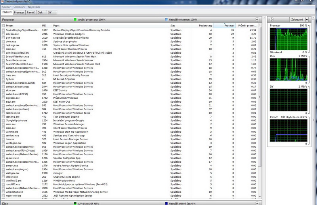Image resolution: width=317 pixels, height=205 pixels.
Task: Collapse the Procesor section with chevron
Action: 258,19
